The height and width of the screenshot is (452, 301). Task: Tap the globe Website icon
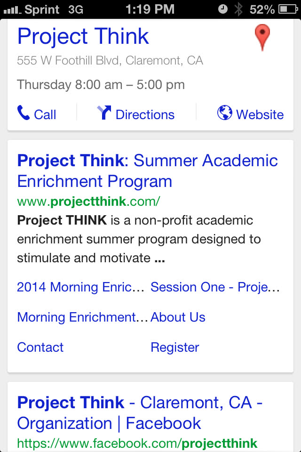pos(225,113)
